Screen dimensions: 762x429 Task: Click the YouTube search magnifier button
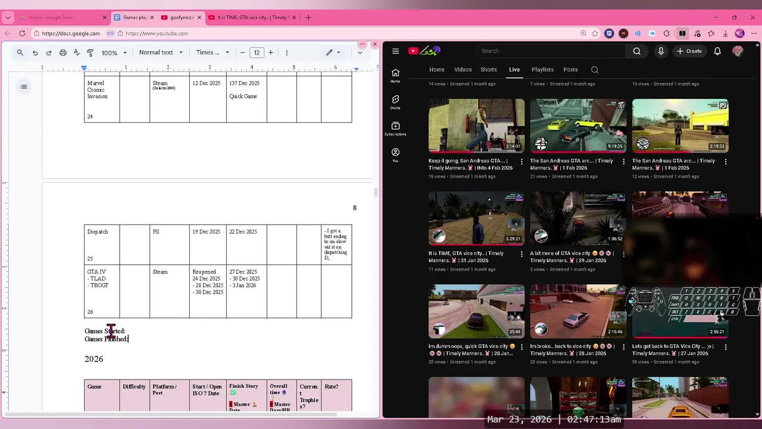[637, 51]
